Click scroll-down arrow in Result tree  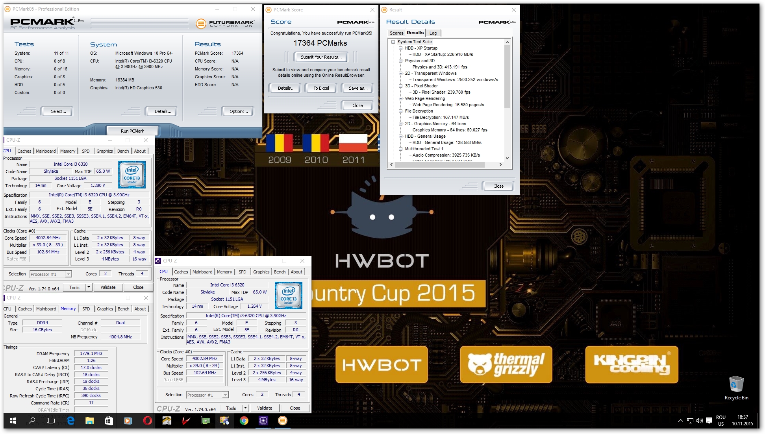(507, 158)
